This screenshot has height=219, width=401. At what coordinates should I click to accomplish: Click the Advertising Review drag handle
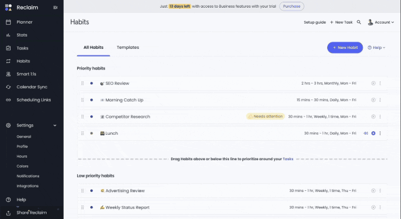pyautogui.click(x=83, y=191)
